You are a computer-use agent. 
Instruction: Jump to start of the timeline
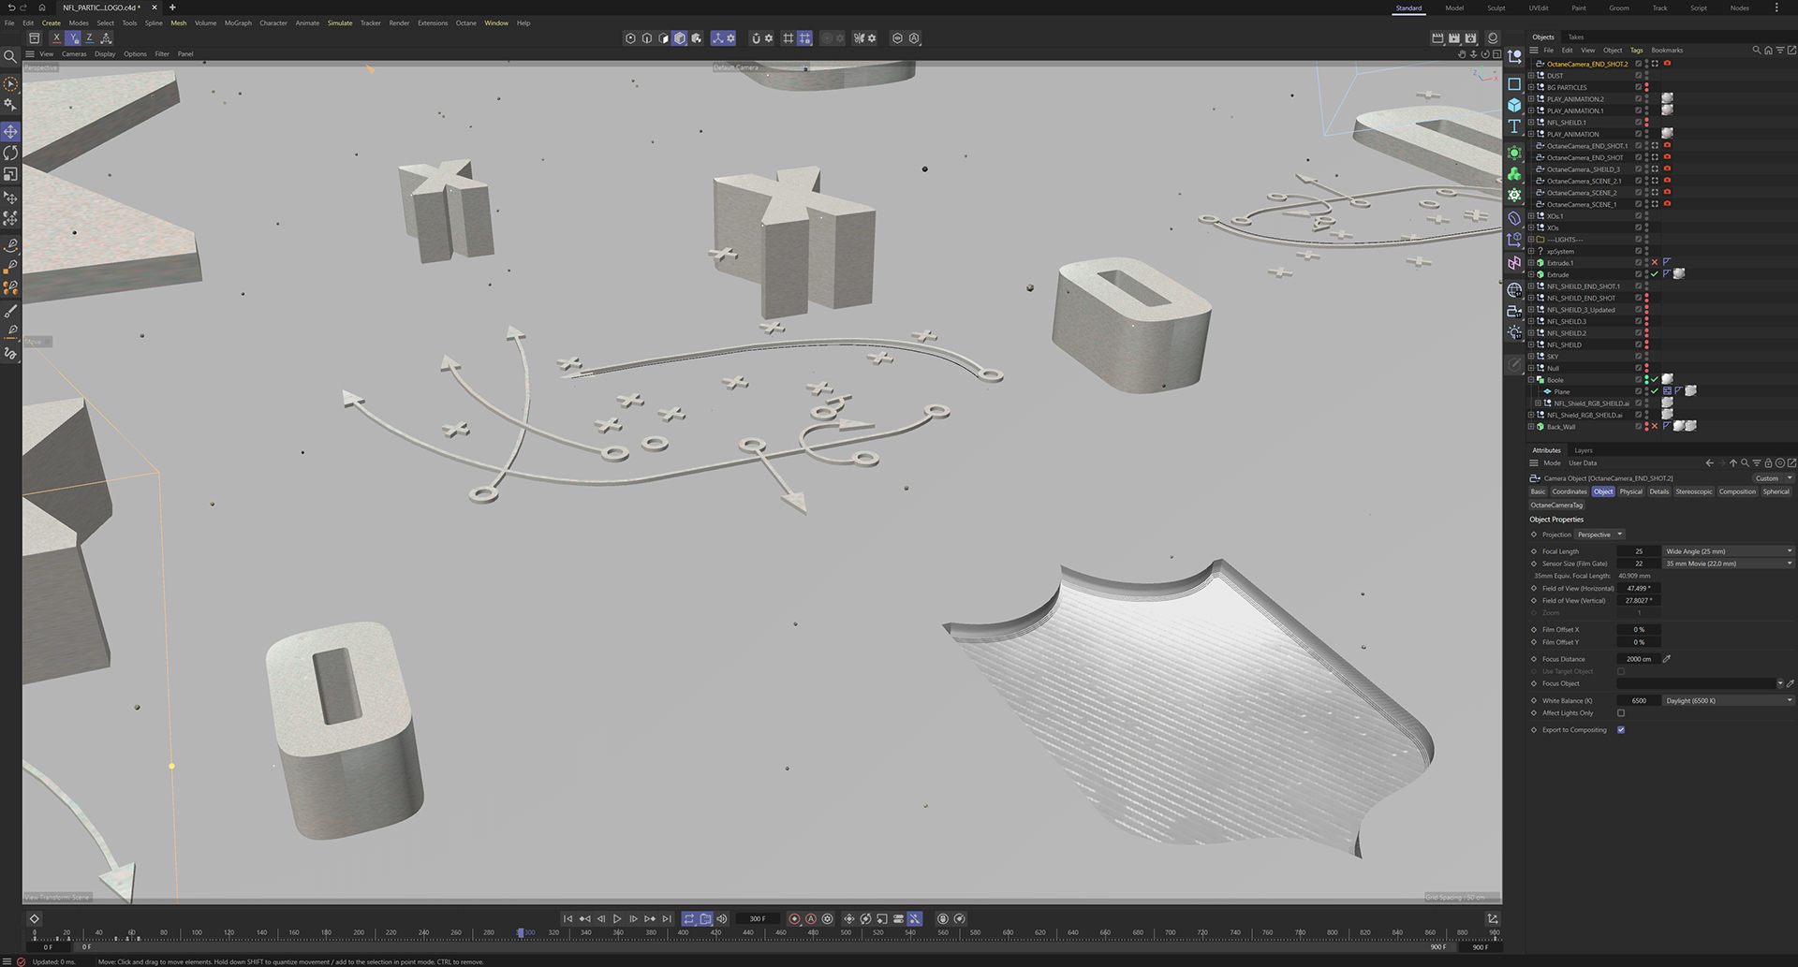tap(567, 919)
